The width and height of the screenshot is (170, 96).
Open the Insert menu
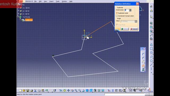pos(51,1)
